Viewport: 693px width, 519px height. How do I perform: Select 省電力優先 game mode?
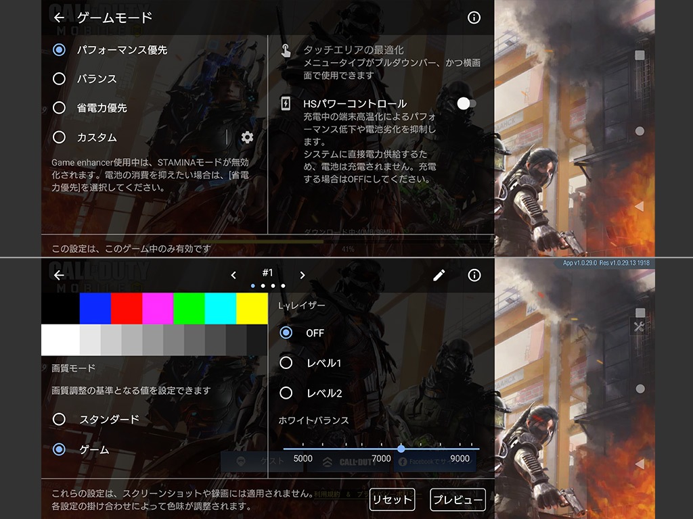point(90,108)
